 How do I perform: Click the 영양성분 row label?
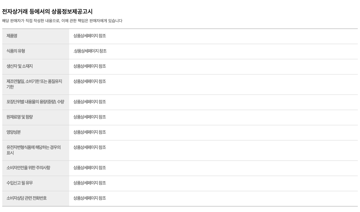pos(14,132)
